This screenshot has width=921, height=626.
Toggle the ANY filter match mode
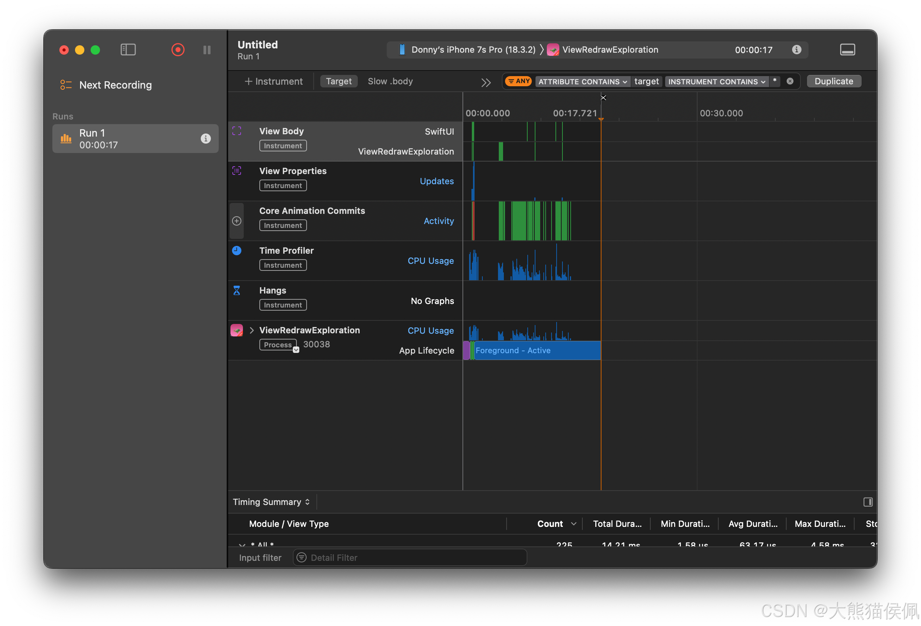[x=518, y=82]
